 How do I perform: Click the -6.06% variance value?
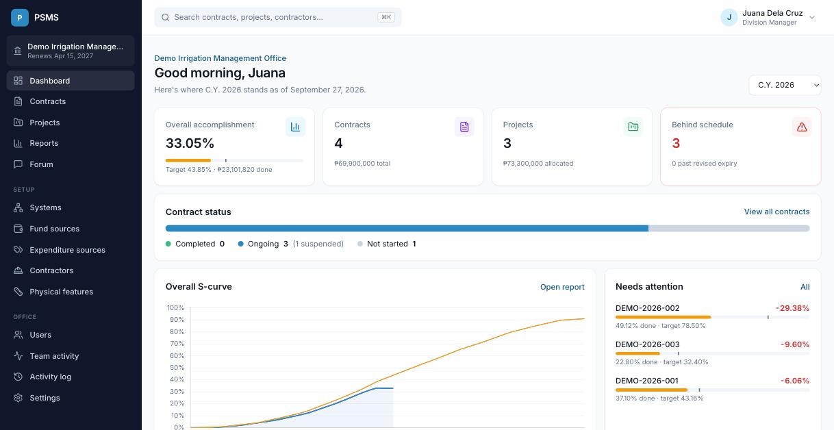coord(795,381)
